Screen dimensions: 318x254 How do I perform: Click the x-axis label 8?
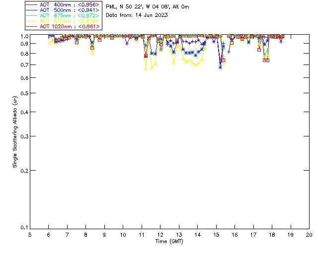tap(86, 235)
